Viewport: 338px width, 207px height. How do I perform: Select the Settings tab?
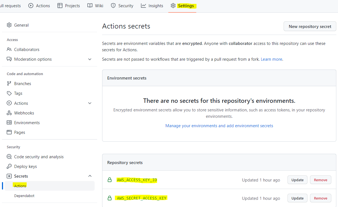[x=182, y=6]
